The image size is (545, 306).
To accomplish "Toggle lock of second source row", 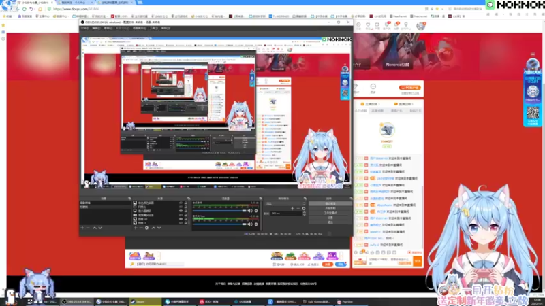I will 185,207.
